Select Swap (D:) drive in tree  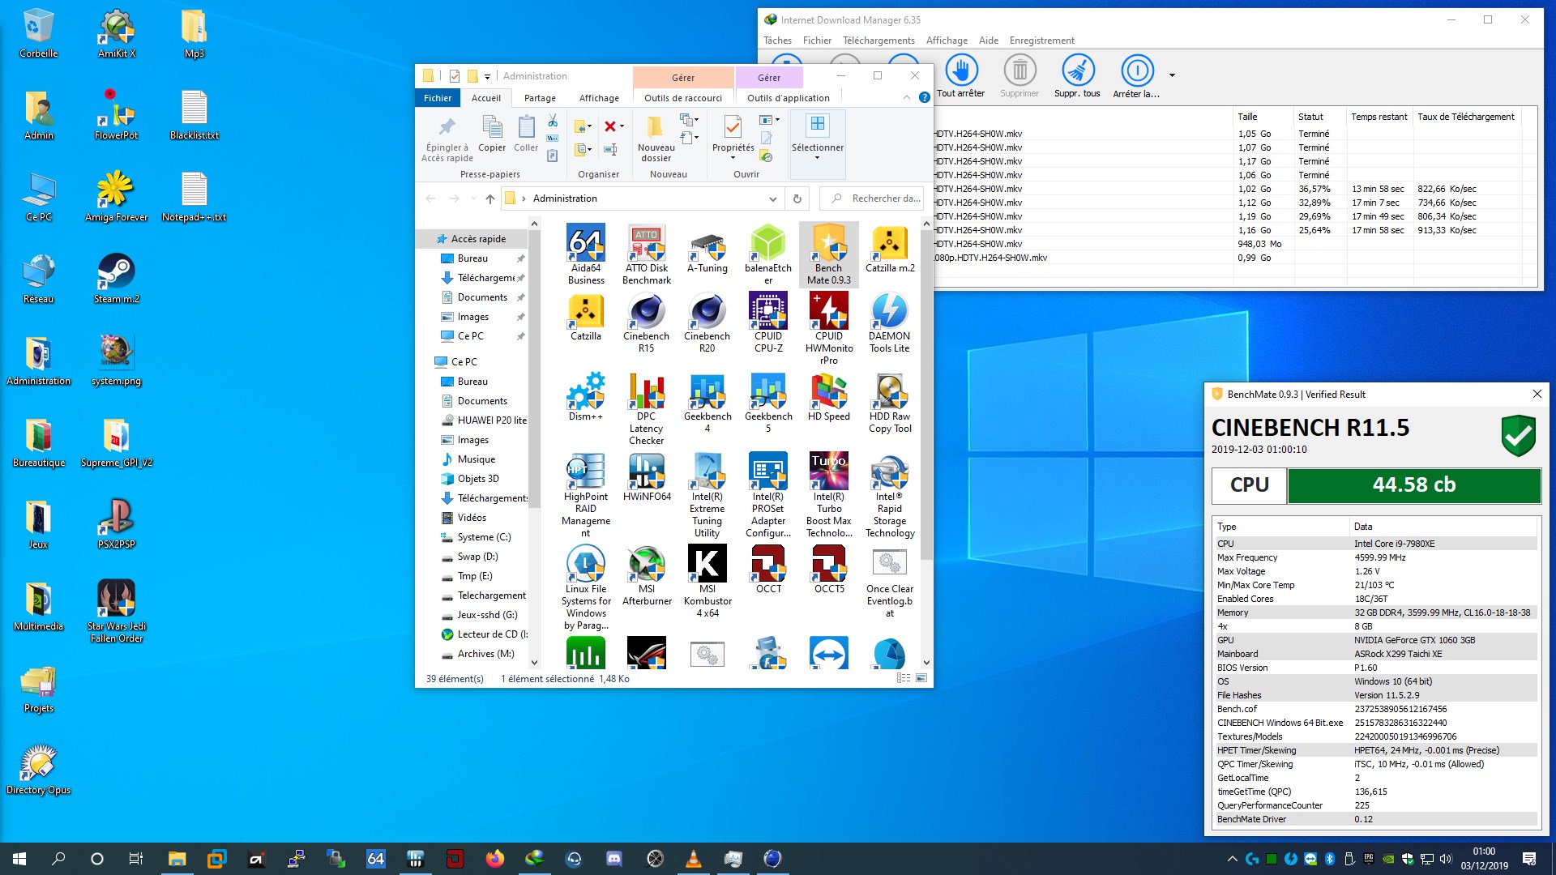tap(478, 557)
